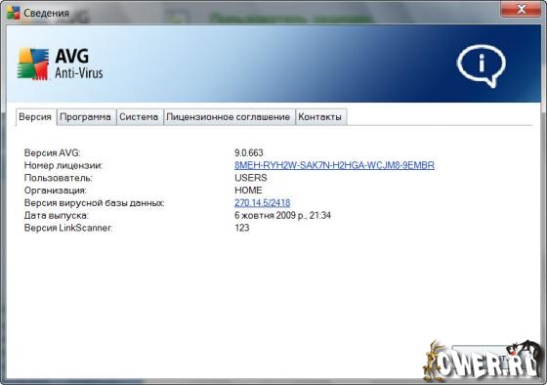Select the organization value HOME
The image size is (547, 385).
coord(248,191)
